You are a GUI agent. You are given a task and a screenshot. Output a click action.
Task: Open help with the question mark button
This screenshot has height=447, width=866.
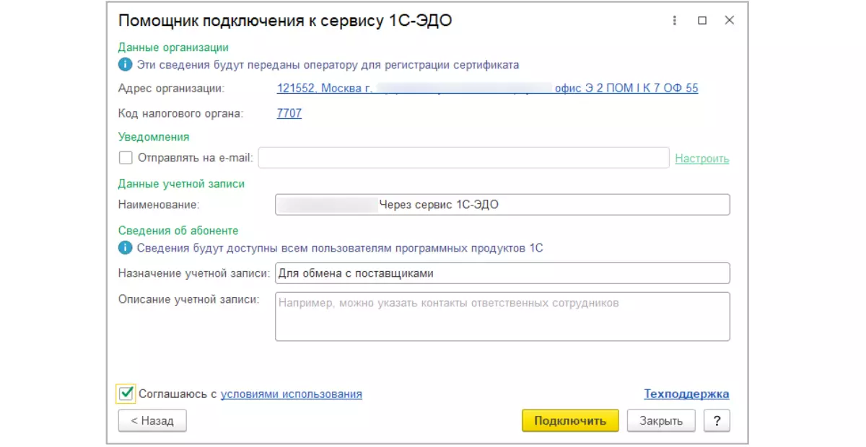click(x=717, y=420)
